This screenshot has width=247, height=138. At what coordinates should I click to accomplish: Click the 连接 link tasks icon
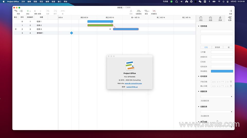[48, 11]
